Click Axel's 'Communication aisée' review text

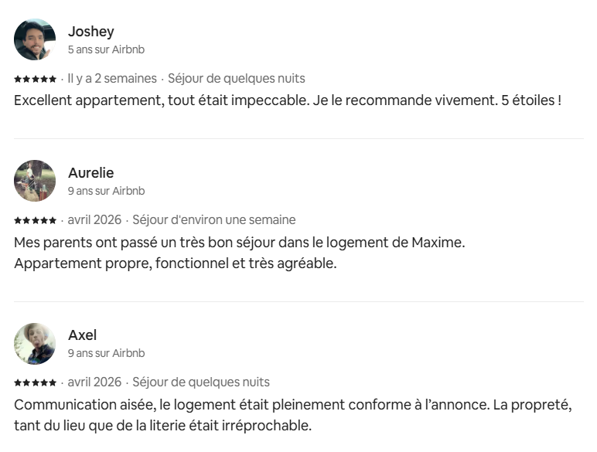(293, 415)
